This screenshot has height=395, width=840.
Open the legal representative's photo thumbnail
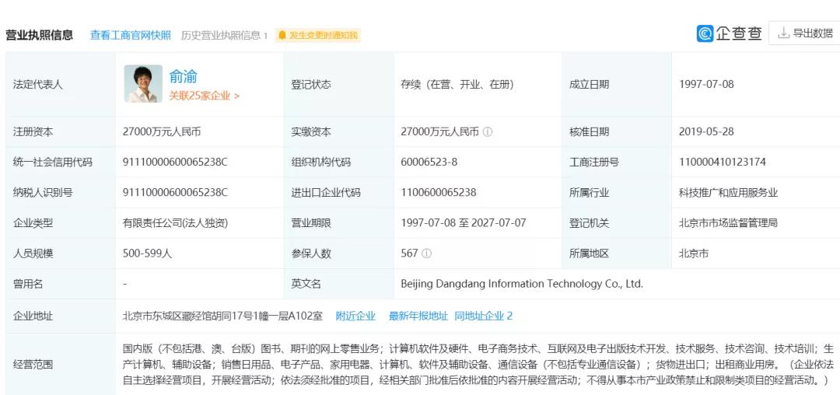[x=143, y=83]
